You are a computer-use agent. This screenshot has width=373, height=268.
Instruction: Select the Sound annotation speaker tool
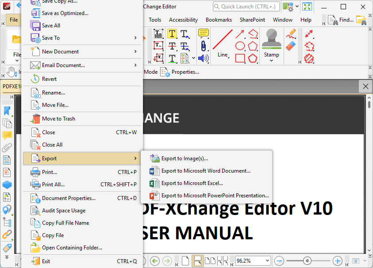(x=204, y=58)
